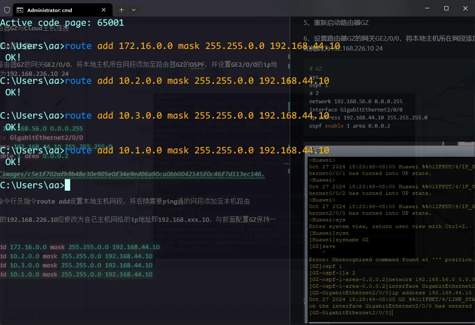Click the route add 10.2.0.0 command line

click(164, 81)
